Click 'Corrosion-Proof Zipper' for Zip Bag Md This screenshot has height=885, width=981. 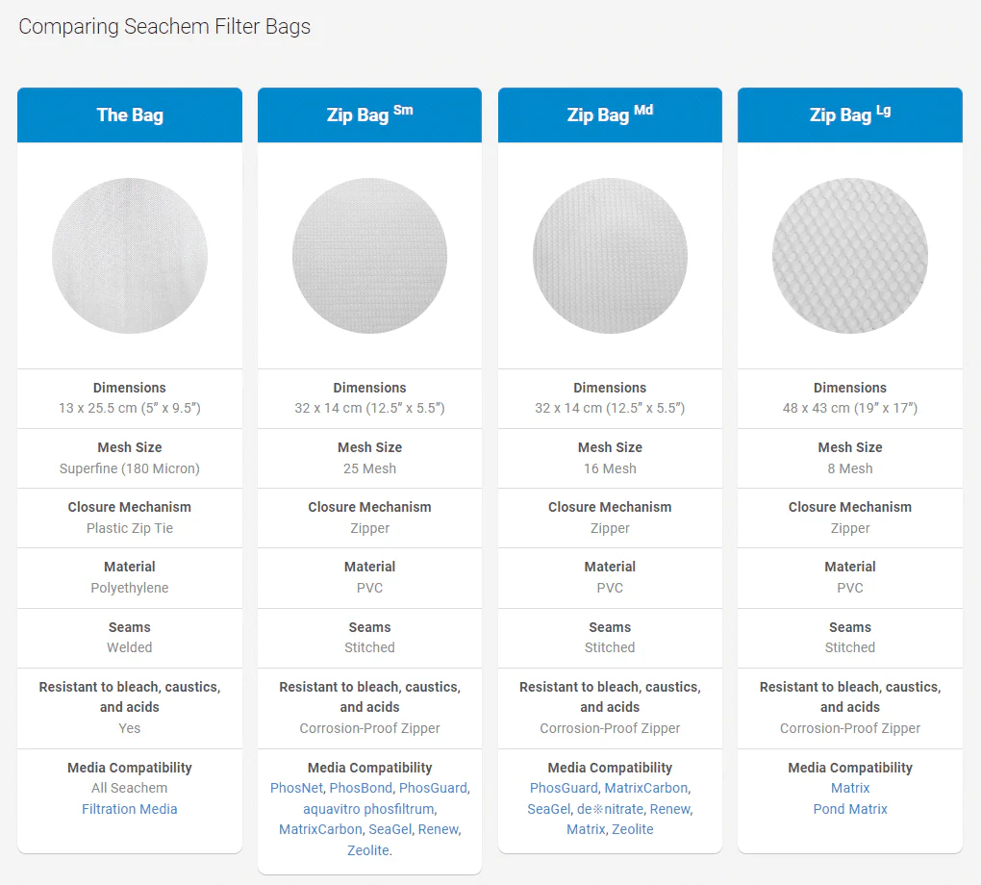[610, 728]
